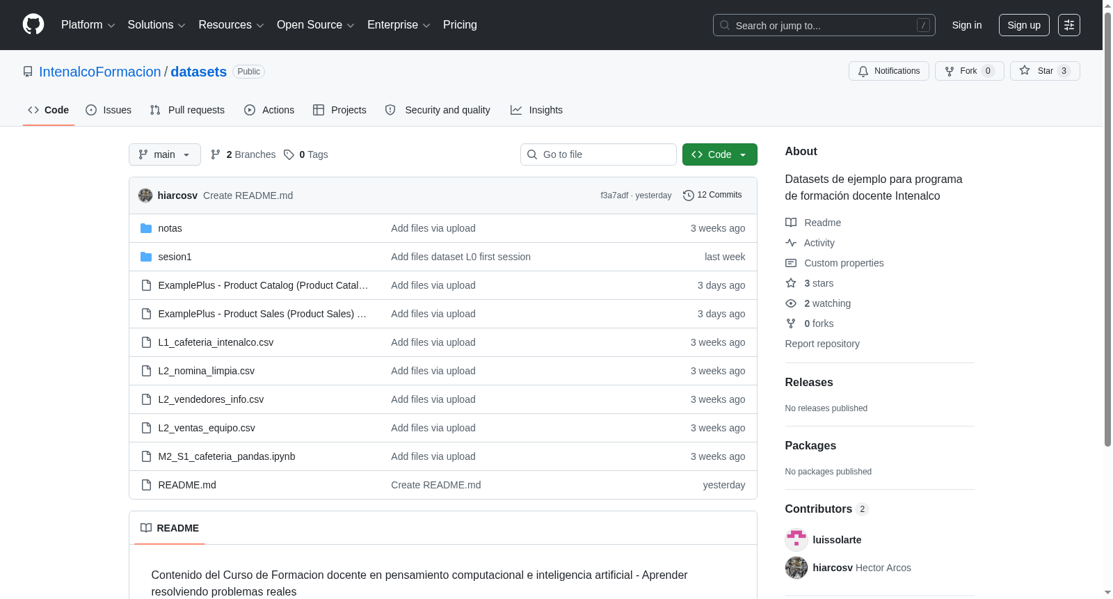Click the branch icon beside 2 Branches
Image resolution: width=1113 pixels, height=599 pixels.
pyautogui.click(x=216, y=154)
